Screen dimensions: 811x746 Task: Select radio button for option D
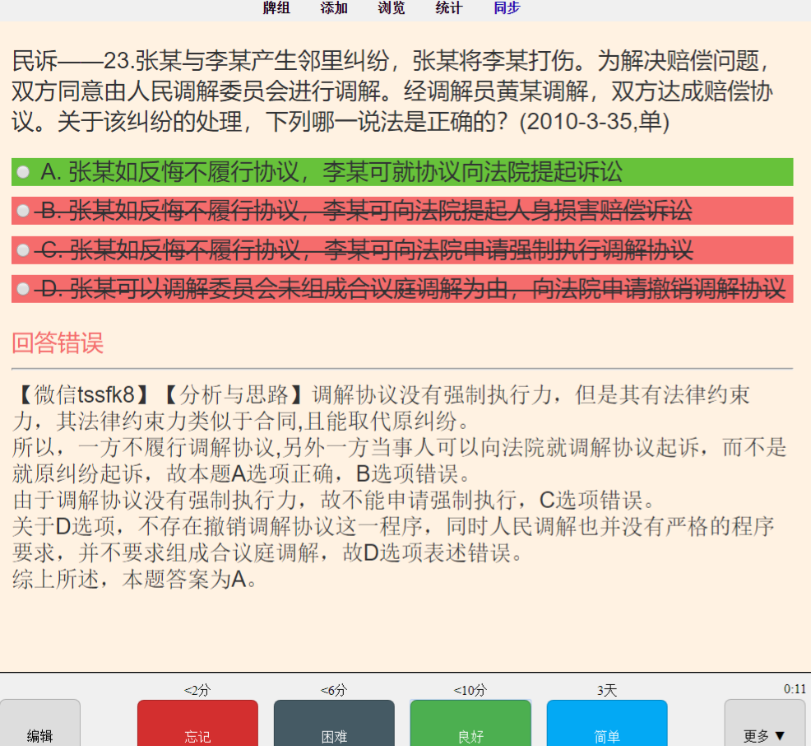[x=23, y=289]
